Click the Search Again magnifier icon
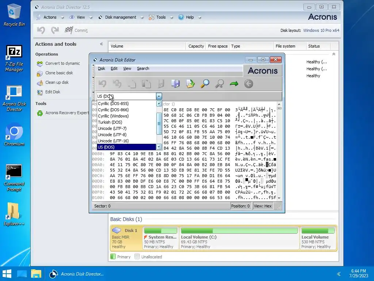 [x=220, y=84]
